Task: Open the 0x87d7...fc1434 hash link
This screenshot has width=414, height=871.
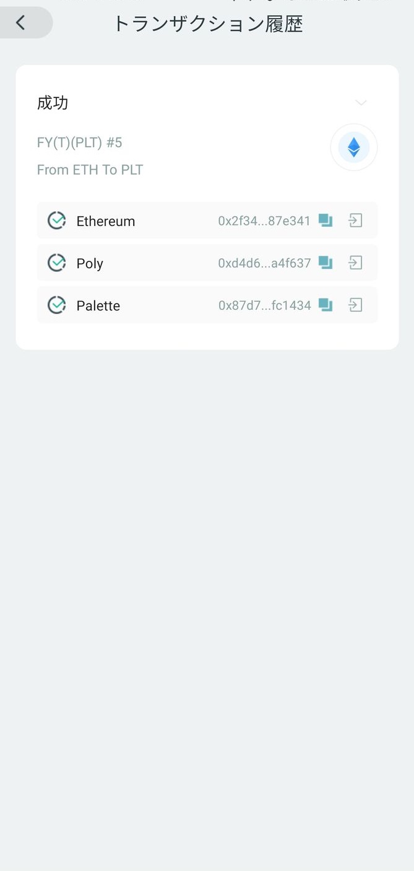Action: tap(264, 305)
